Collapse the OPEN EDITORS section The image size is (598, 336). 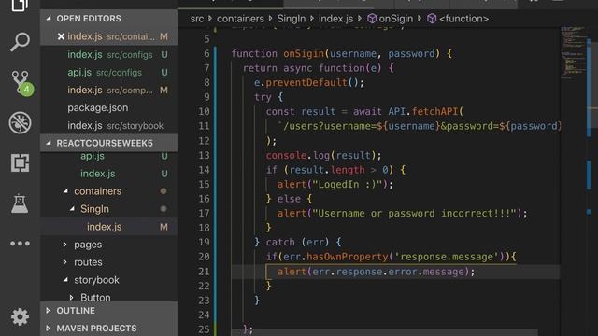tap(49, 18)
